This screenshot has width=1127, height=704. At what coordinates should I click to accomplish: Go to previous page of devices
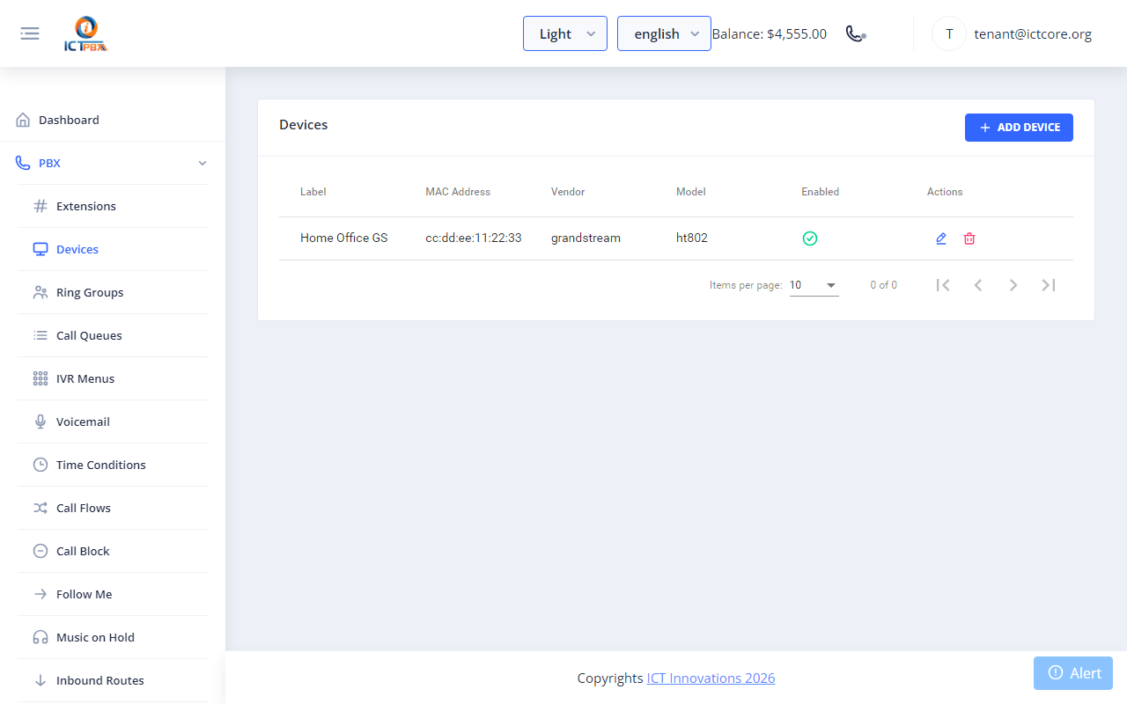click(978, 285)
